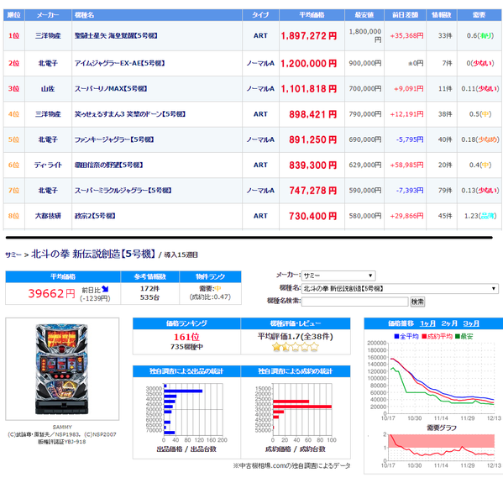This screenshot has width=503, height=483.
Task: Click the 平均評価1.7(全38件) review text
Action: pyautogui.click(x=295, y=336)
